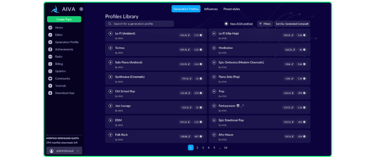Switch to the Preset styles tab

tap(232, 9)
